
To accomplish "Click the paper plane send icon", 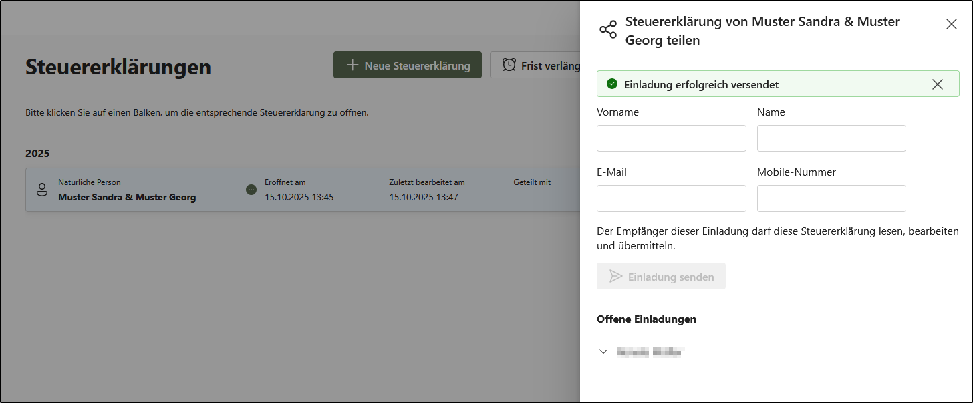I will tap(615, 277).
